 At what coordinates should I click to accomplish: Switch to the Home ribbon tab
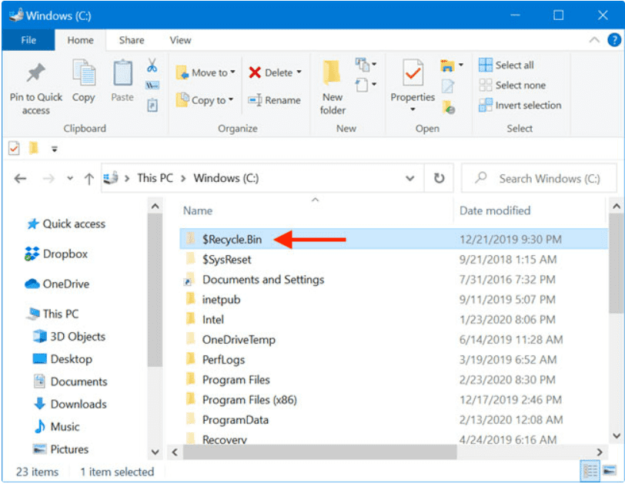pyautogui.click(x=81, y=40)
